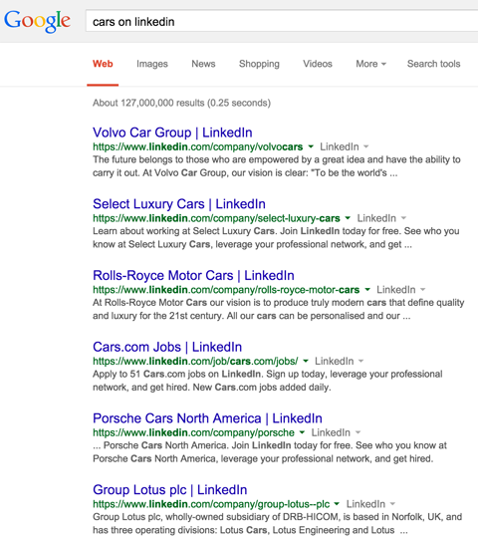The width and height of the screenshot is (478, 540).
Task: Open the Shopping tab
Action: 259,64
